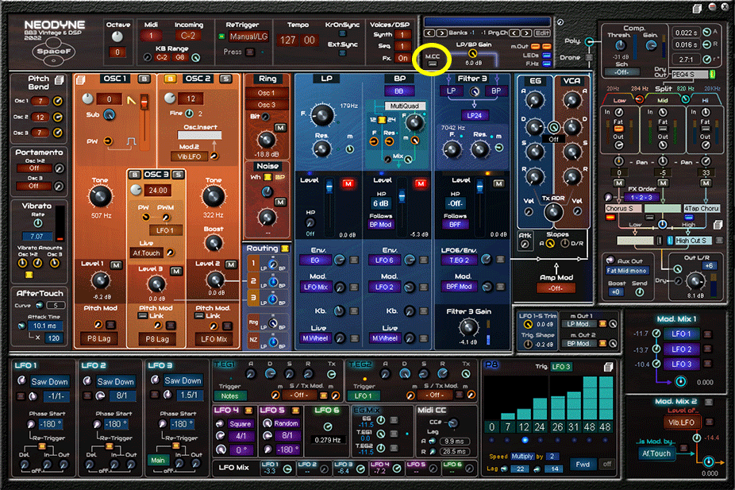Select the OSC 1 sawtooth waveform icon
This screenshot has width=735, height=490.
pyautogui.click(x=131, y=100)
